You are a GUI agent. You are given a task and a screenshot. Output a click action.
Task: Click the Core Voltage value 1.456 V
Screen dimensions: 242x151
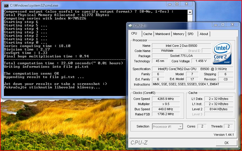[201, 61]
